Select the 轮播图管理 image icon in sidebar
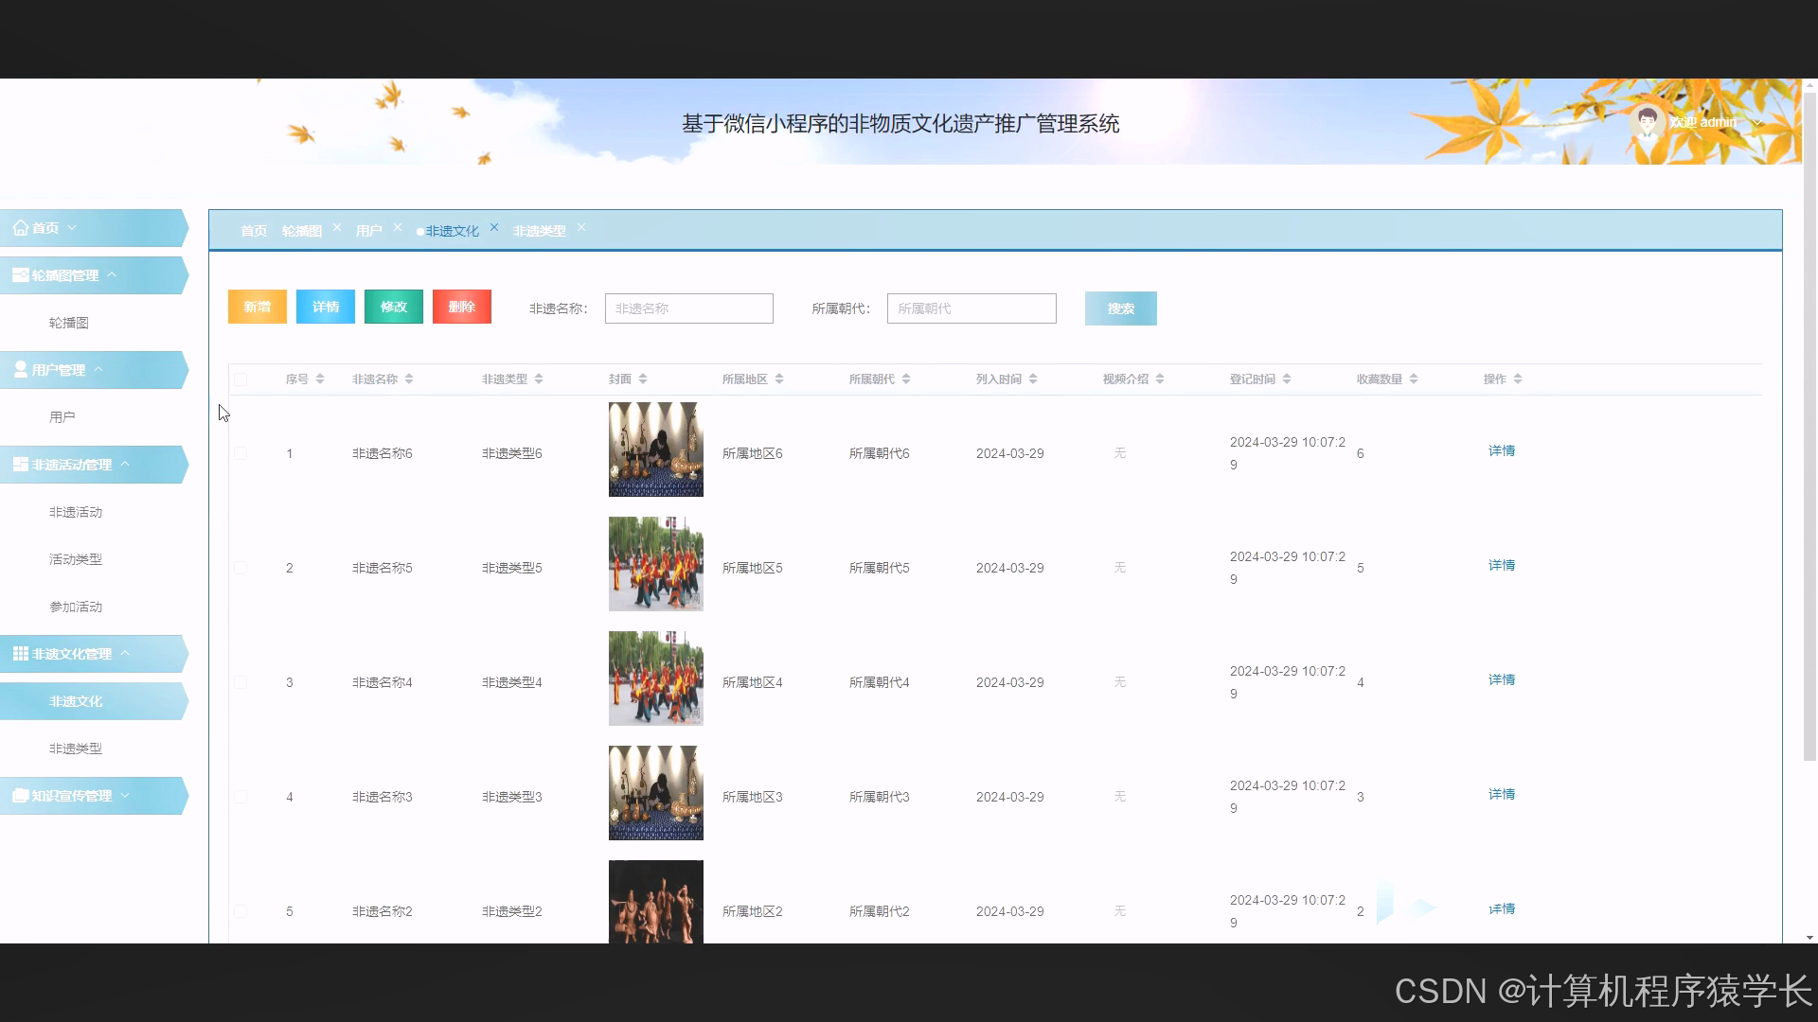 20,274
